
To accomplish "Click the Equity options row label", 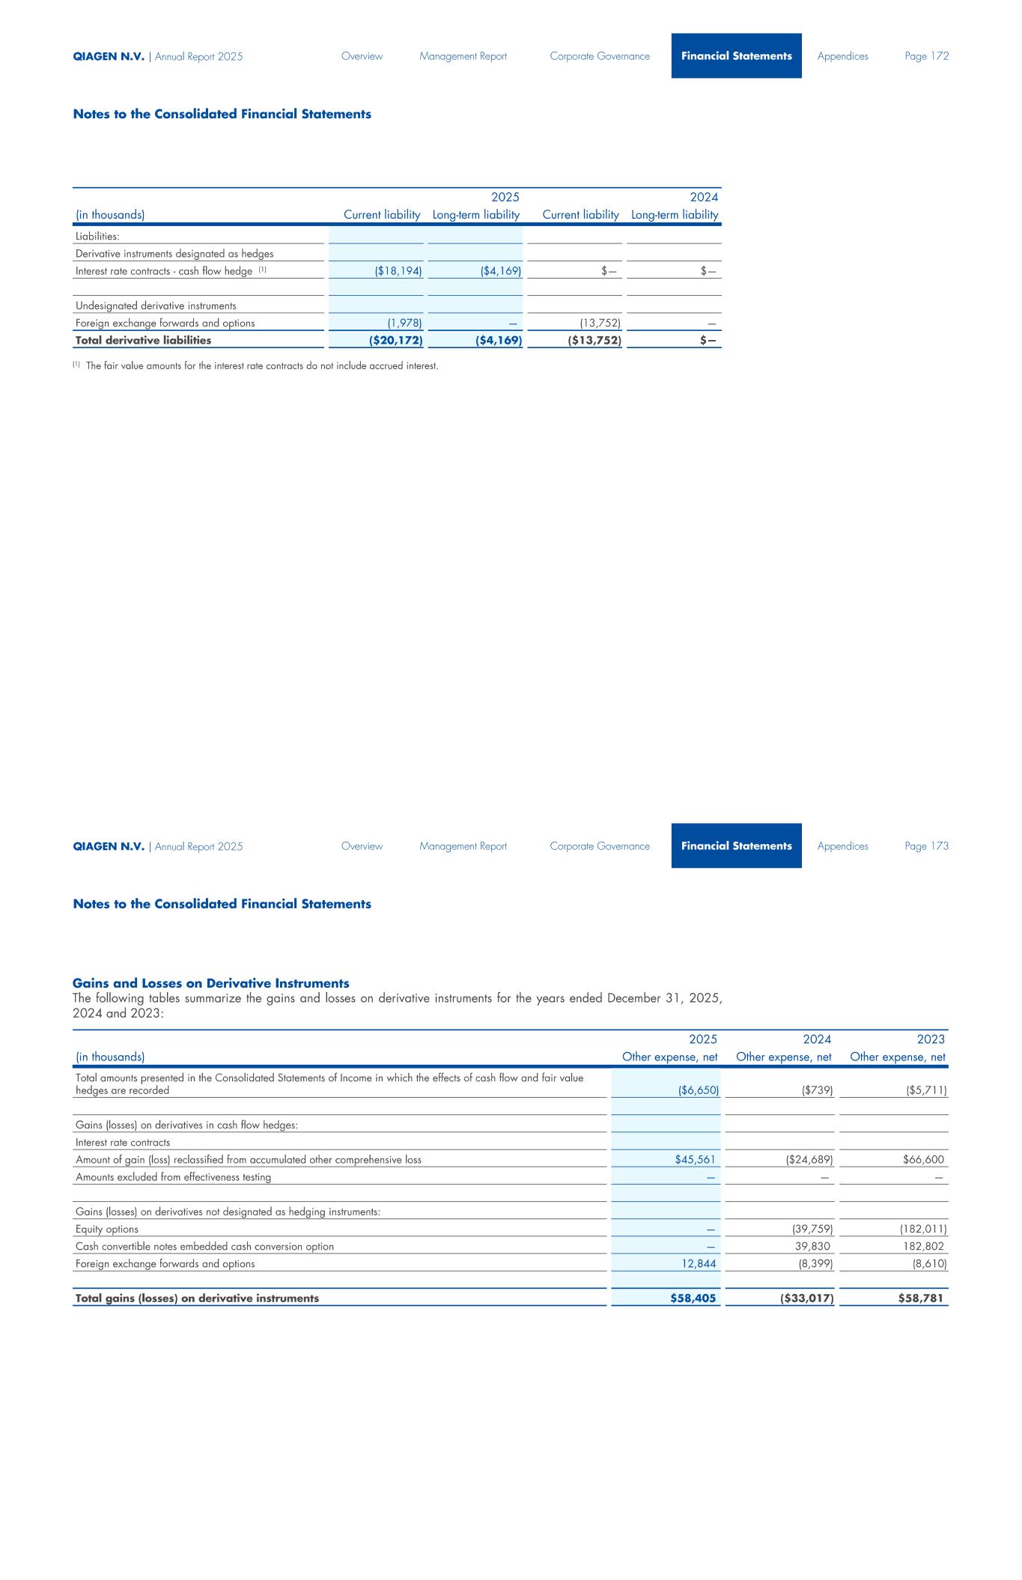I will (x=106, y=1230).
